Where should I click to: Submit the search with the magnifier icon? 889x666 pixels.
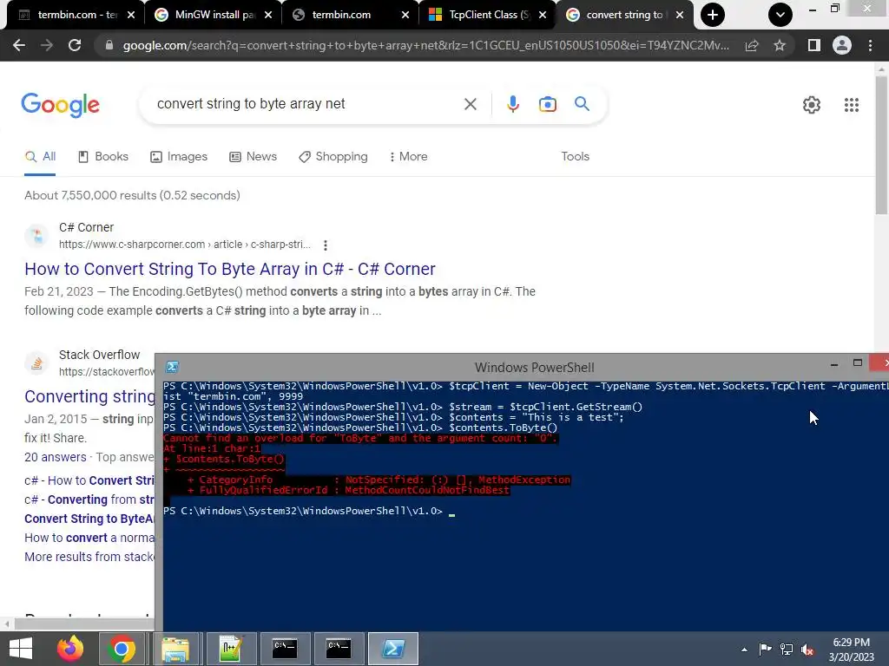coord(582,104)
